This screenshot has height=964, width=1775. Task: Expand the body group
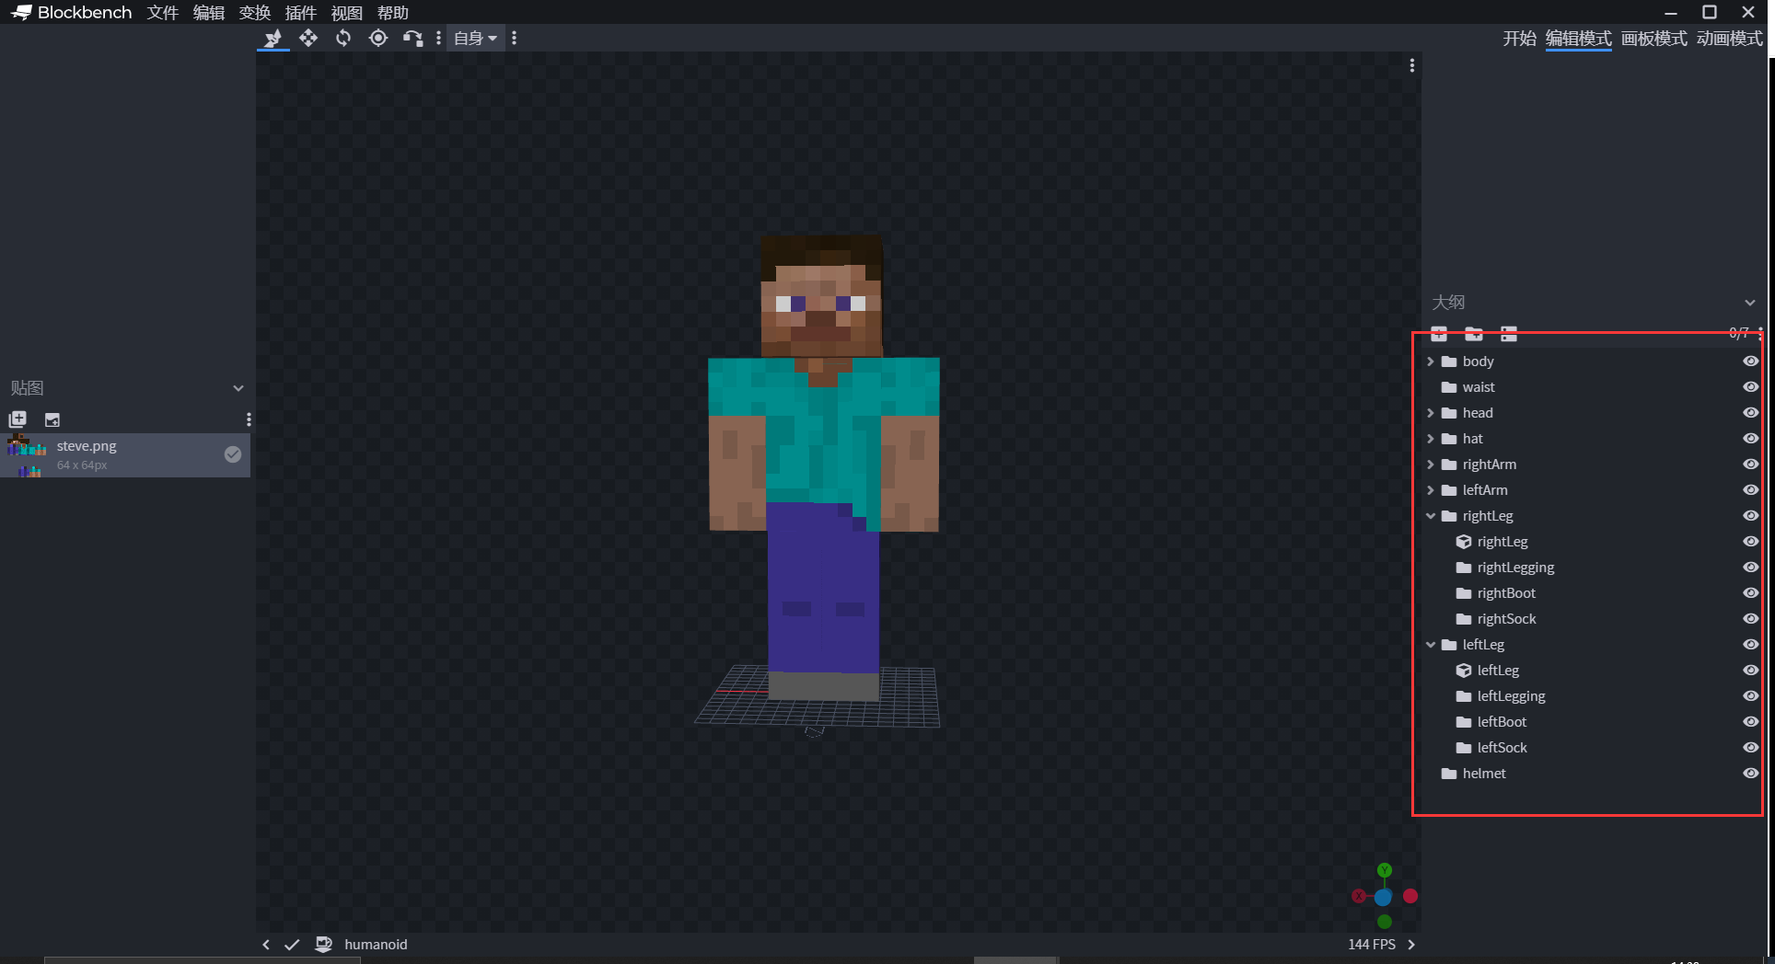[1431, 361]
